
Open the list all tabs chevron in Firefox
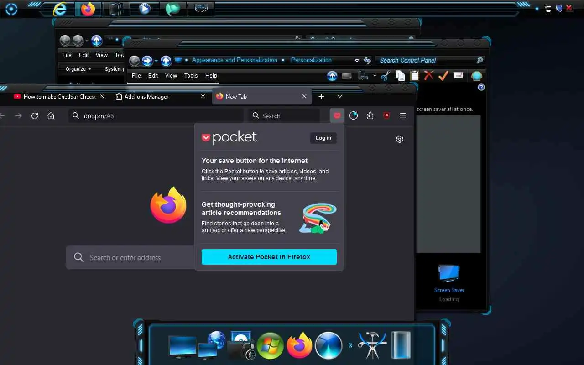click(x=340, y=97)
